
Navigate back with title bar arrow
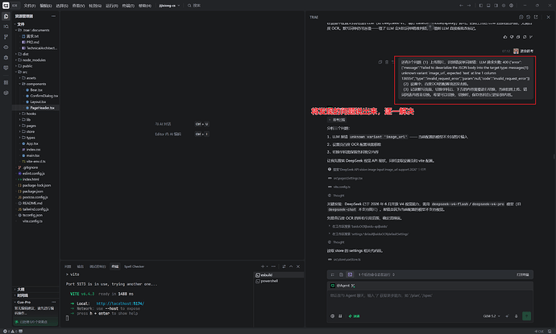(461, 6)
